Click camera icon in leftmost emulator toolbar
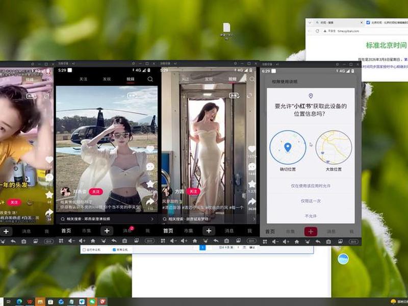Image resolution: width=408 pixels, height=306 pixels. [23, 241]
